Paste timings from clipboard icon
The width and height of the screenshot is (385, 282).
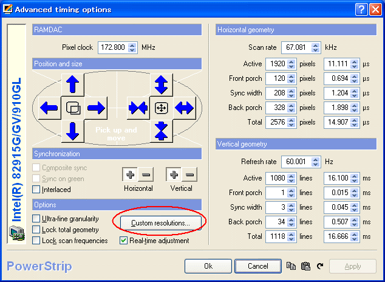click(x=305, y=266)
